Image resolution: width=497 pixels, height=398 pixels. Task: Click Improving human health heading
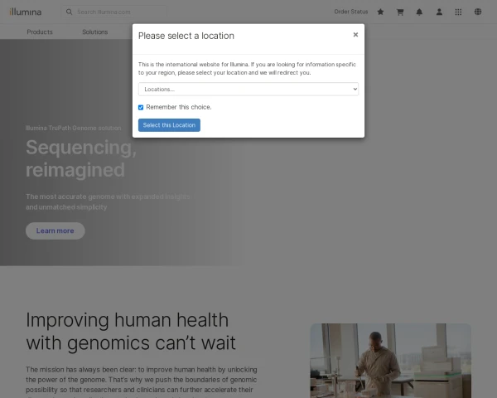coord(131,332)
